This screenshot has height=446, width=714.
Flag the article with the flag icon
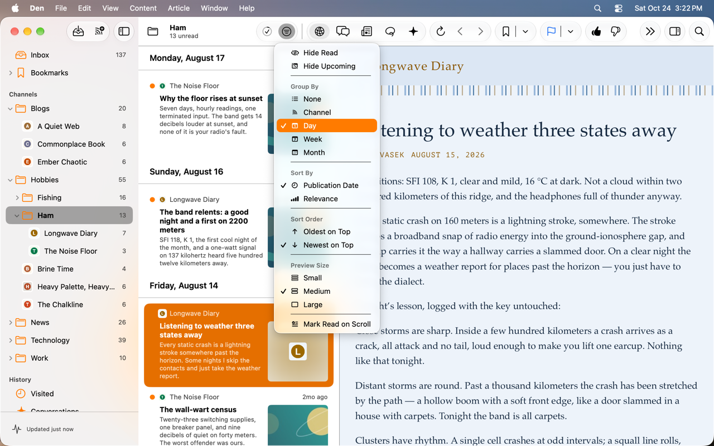pos(551,32)
